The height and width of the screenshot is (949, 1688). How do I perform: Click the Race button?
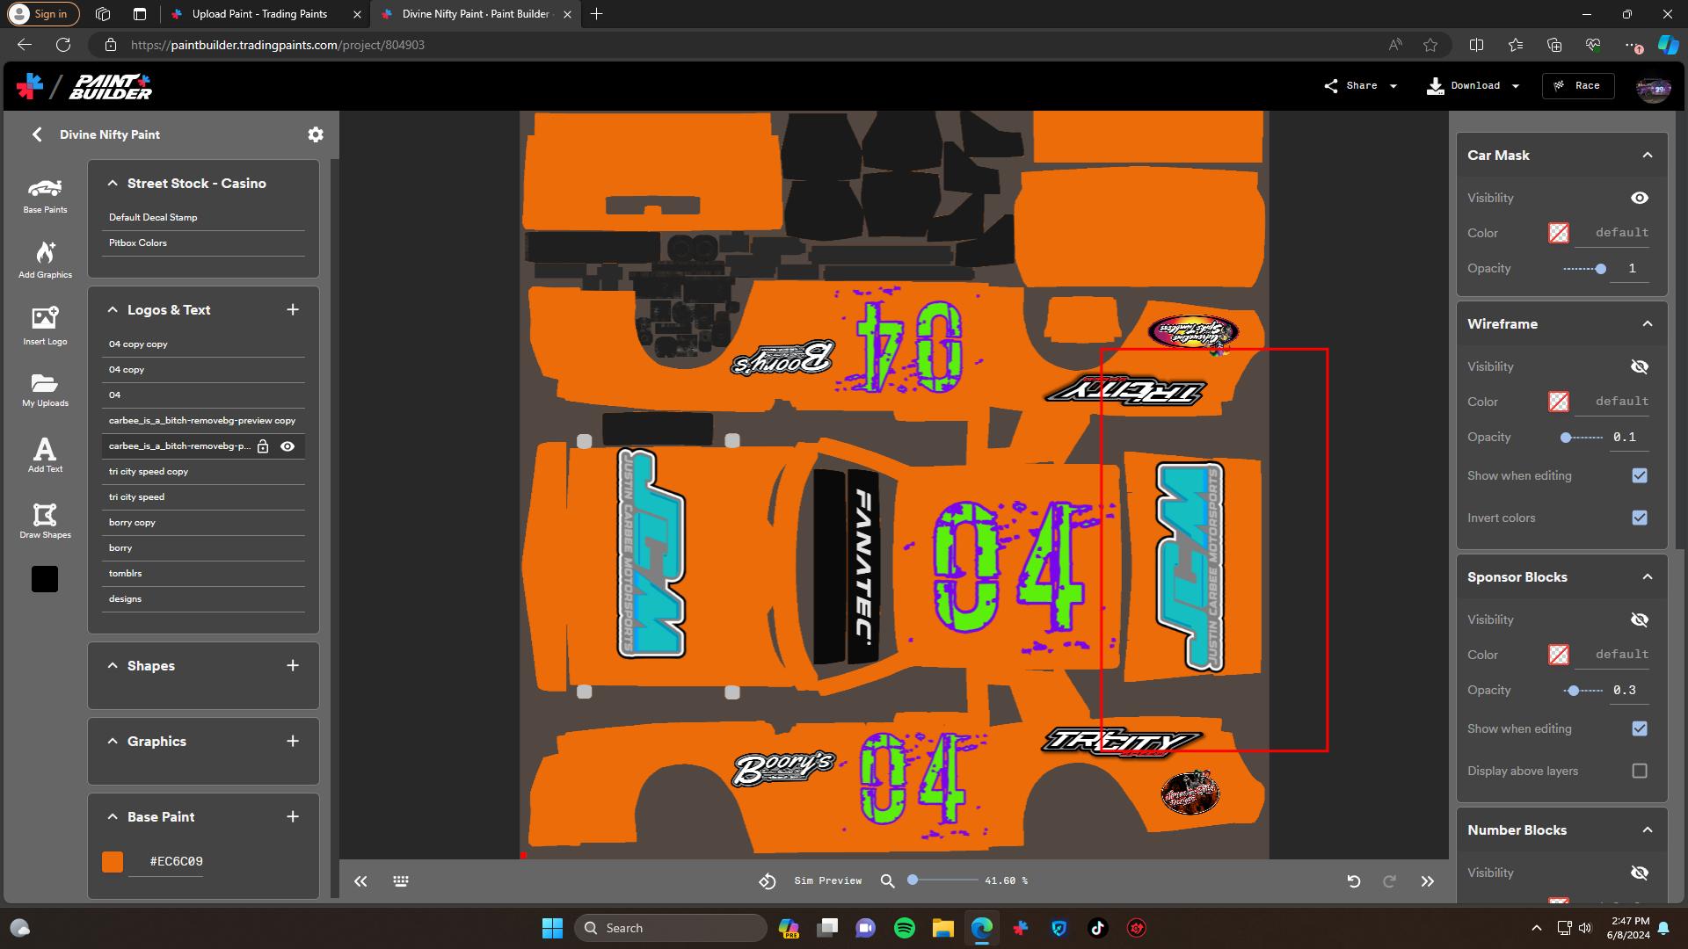(x=1578, y=85)
